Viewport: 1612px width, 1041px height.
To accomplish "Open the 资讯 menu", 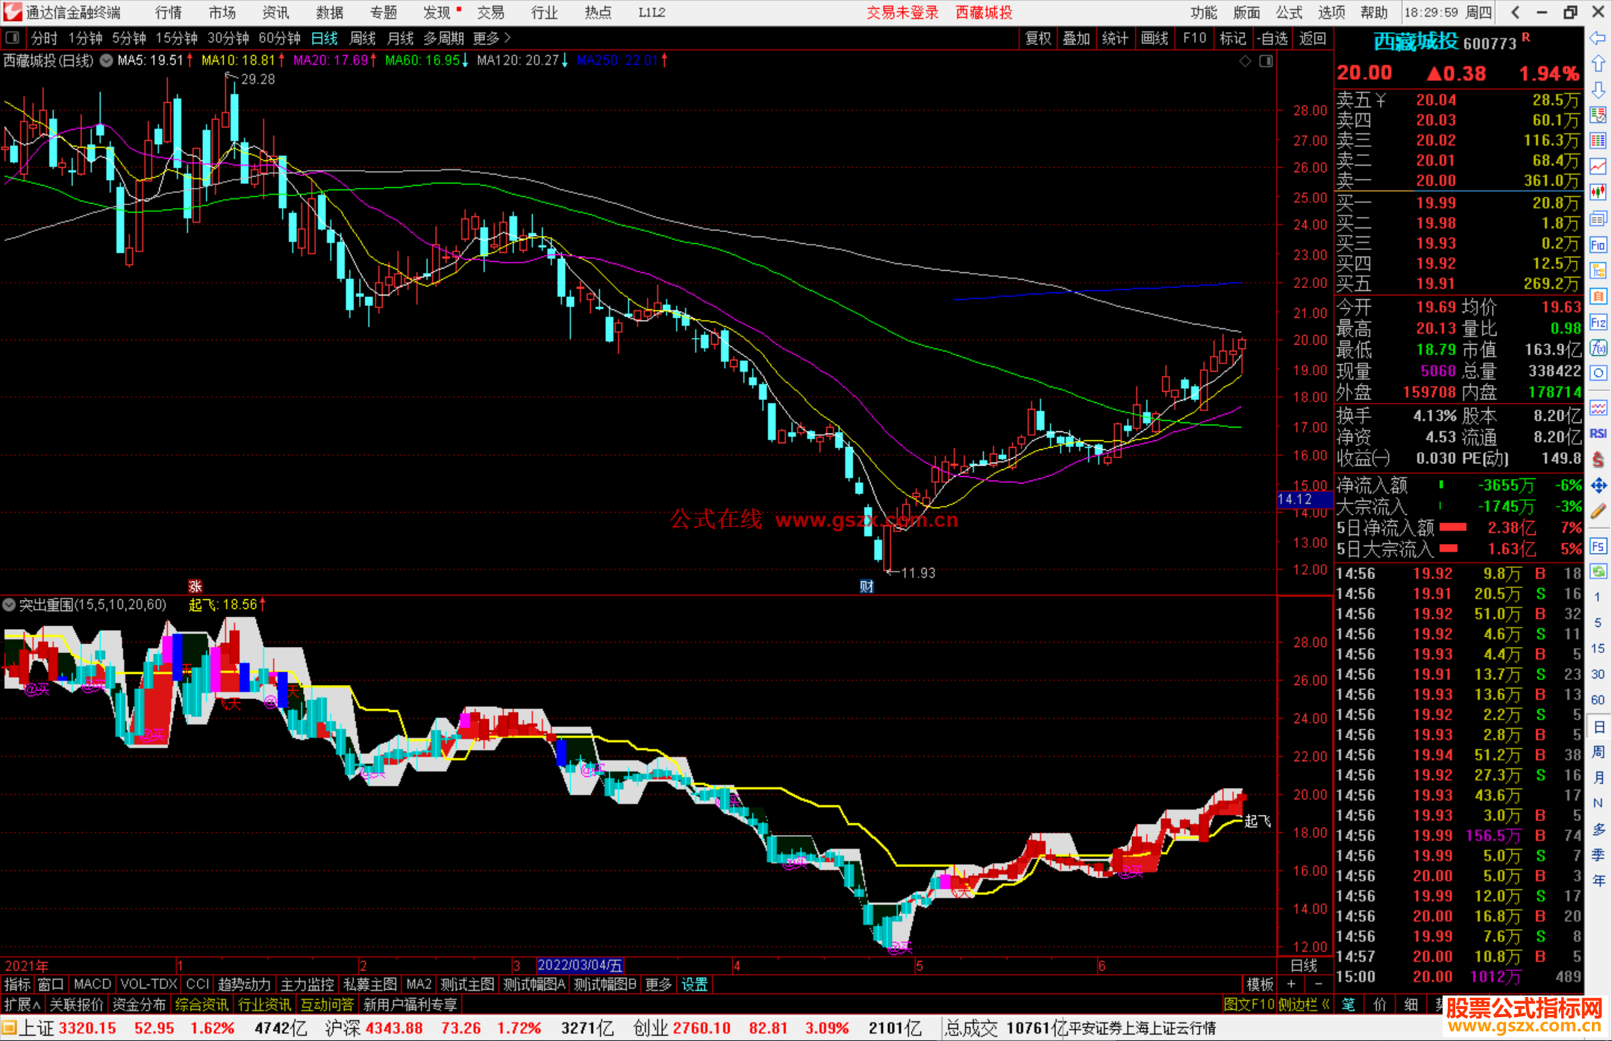I will pos(276,13).
